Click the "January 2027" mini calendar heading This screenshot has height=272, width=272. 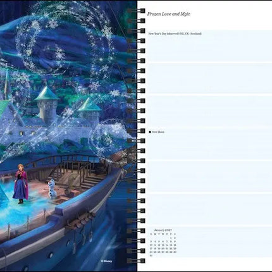pyautogui.click(x=163, y=230)
